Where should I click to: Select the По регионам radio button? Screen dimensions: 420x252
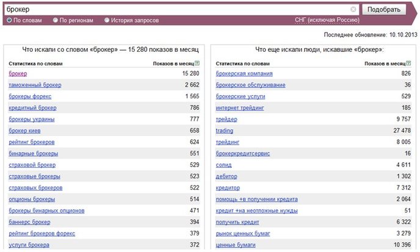[x=55, y=20]
